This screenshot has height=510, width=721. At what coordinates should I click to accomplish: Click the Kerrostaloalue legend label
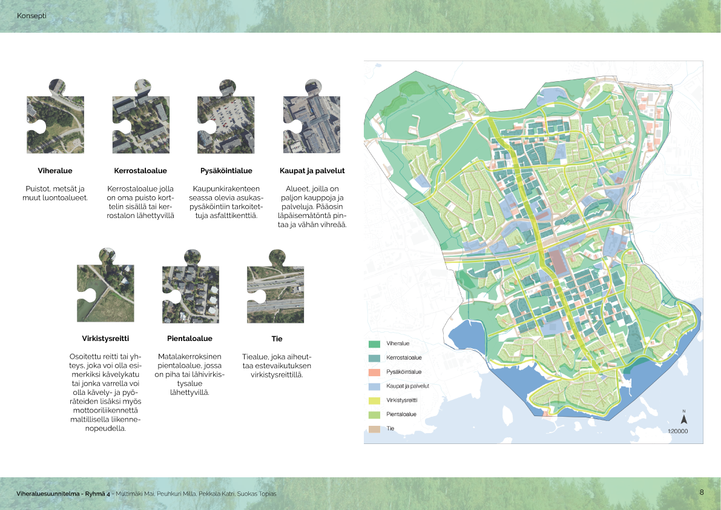click(404, 358)
